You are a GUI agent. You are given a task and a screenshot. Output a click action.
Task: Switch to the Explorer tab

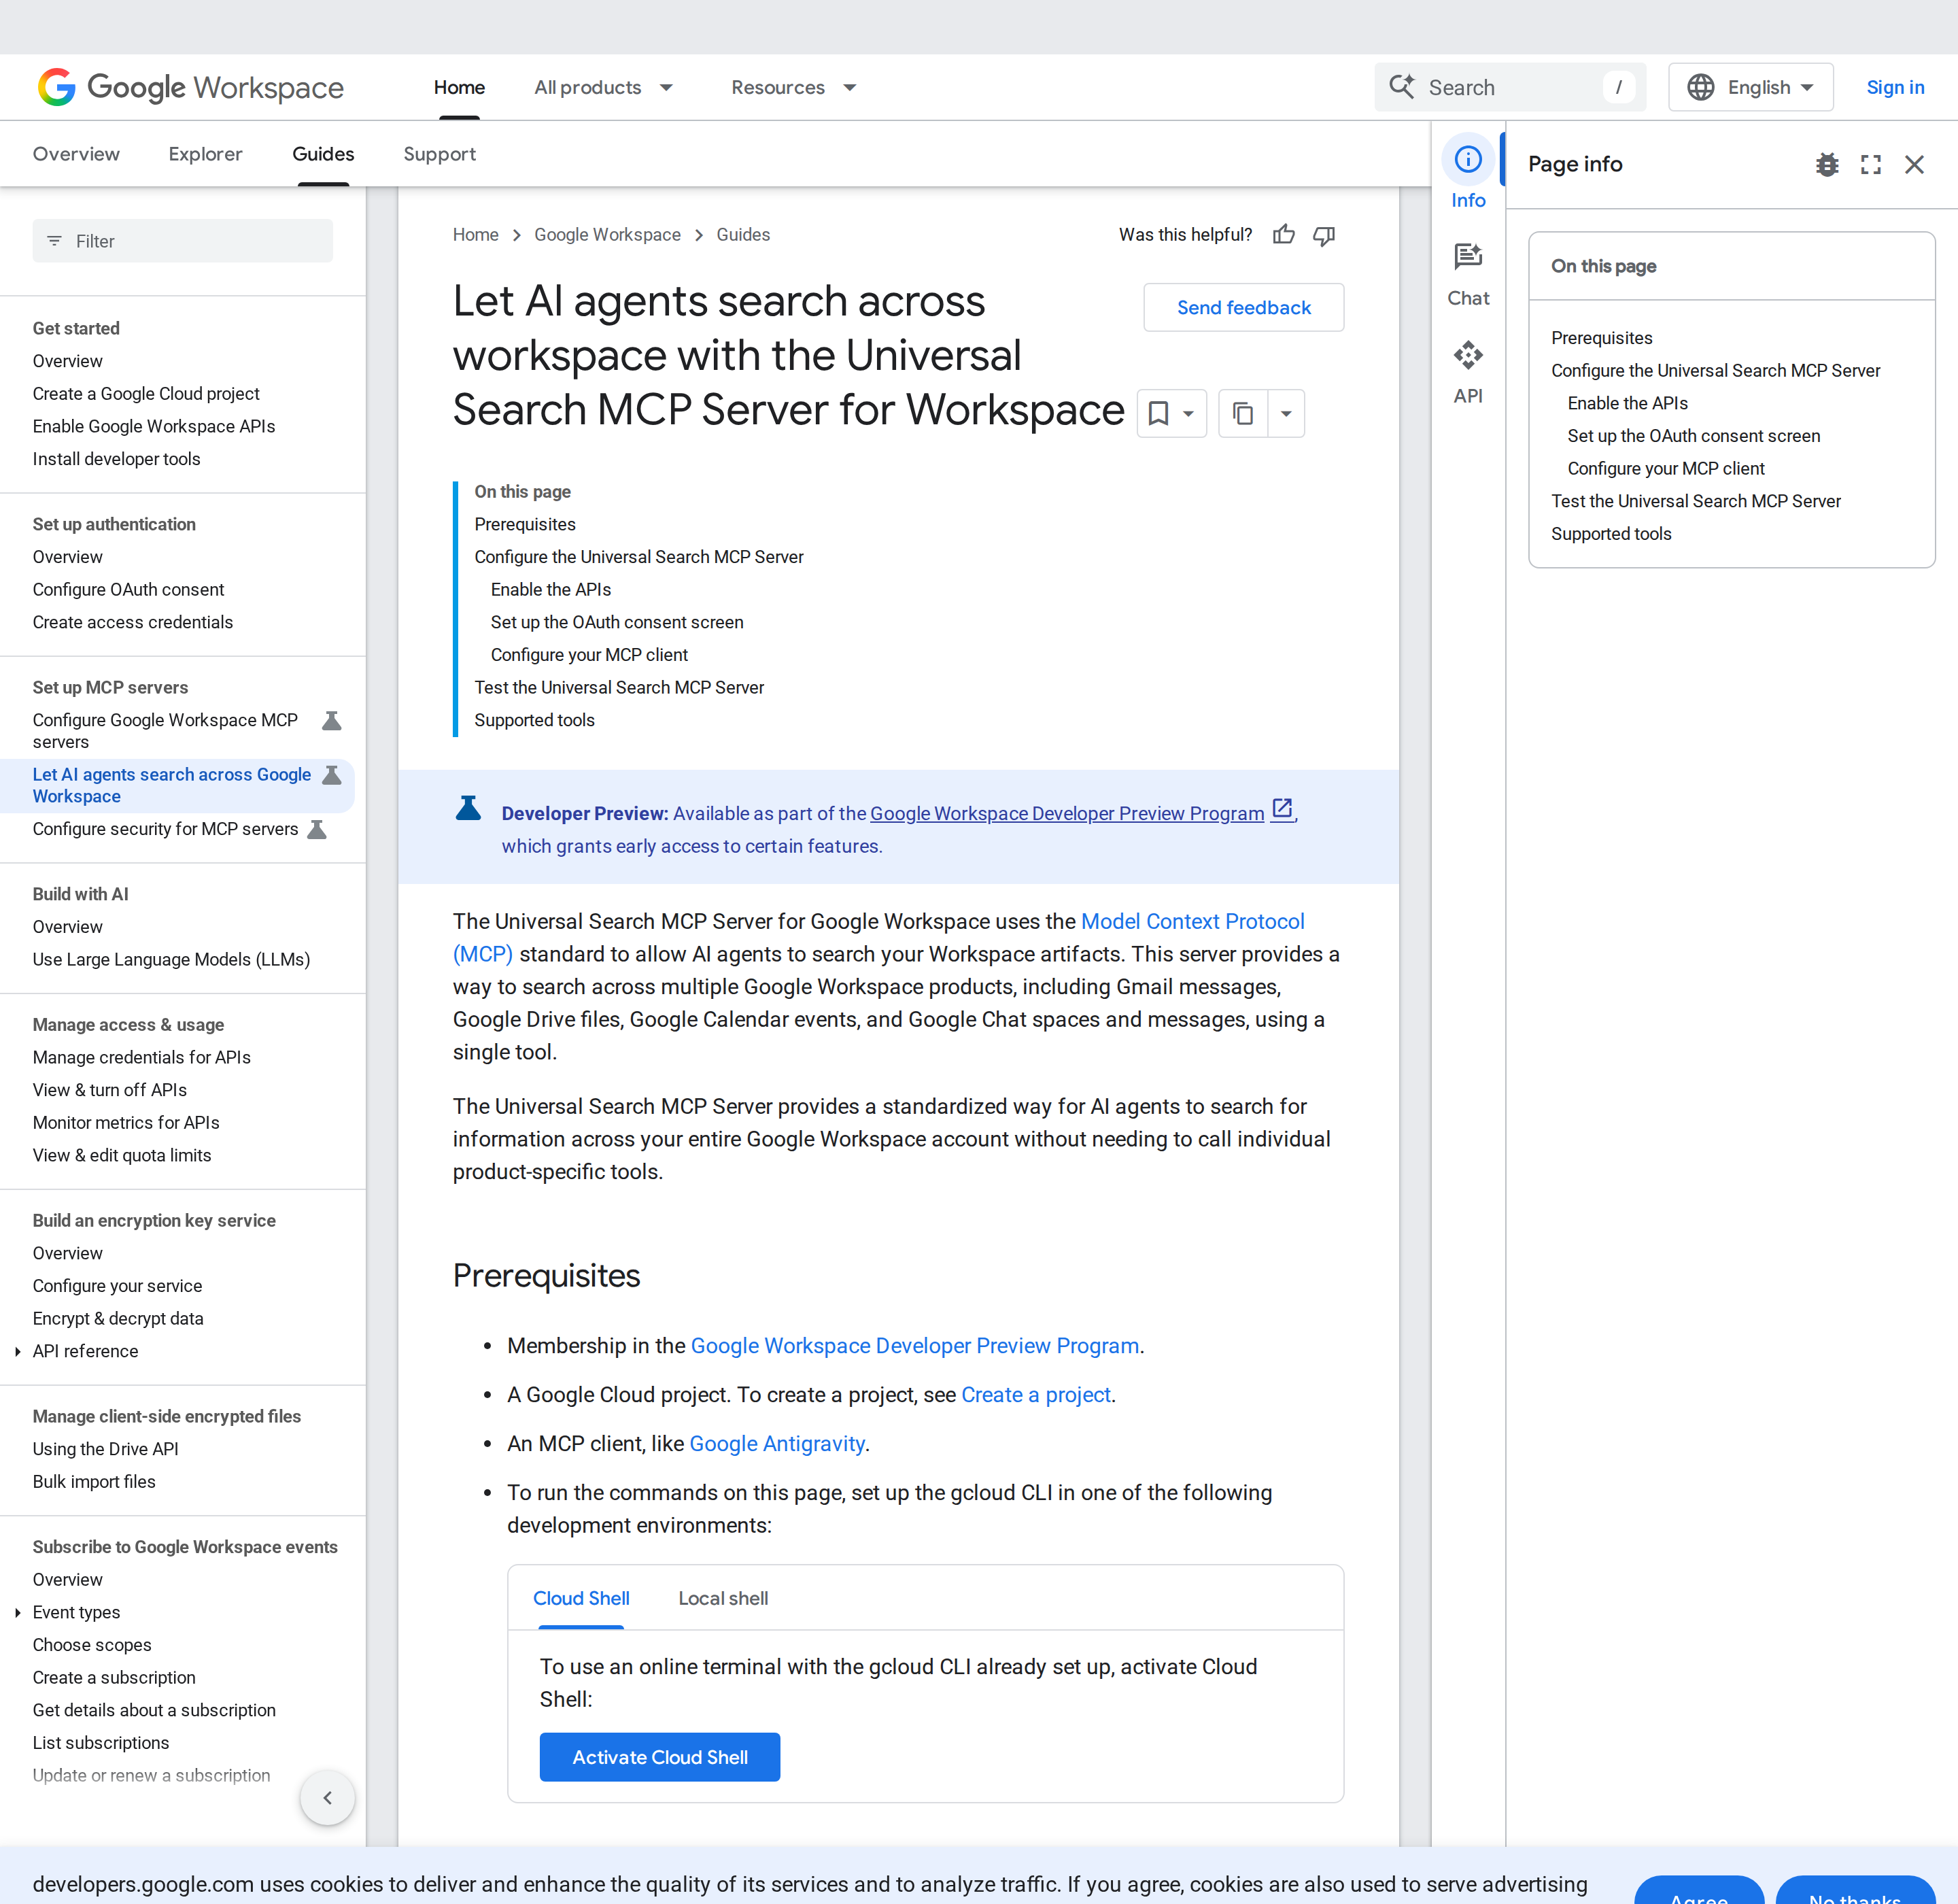point(205,154)
